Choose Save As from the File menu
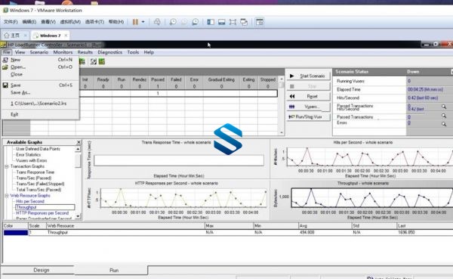The width and height of the screenshot is (453, 279). coord(20,92)
